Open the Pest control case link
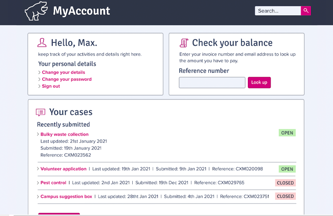Image resolution: width=333 pixels, height=216 pixels. pos(53,183)
